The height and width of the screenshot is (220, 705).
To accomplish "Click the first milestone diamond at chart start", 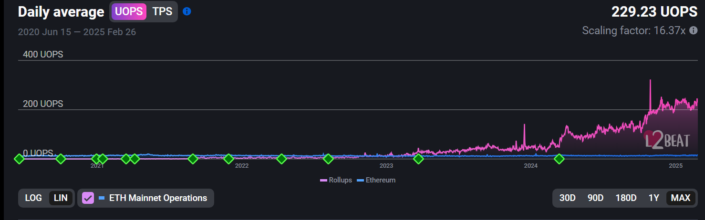I will coord(19,159).
